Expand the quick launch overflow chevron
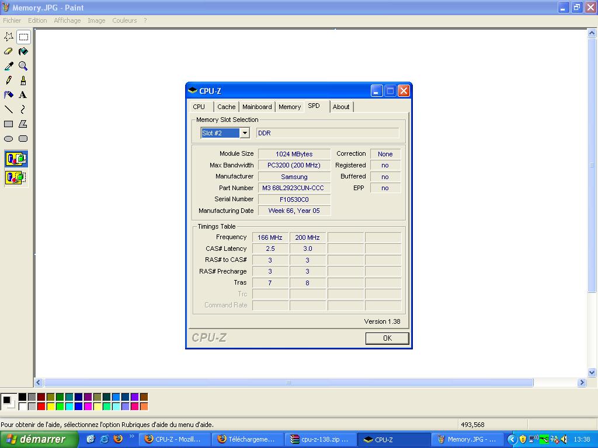This screenshot has height=448, width=598. pyautogui.click(x=132, y=436)
